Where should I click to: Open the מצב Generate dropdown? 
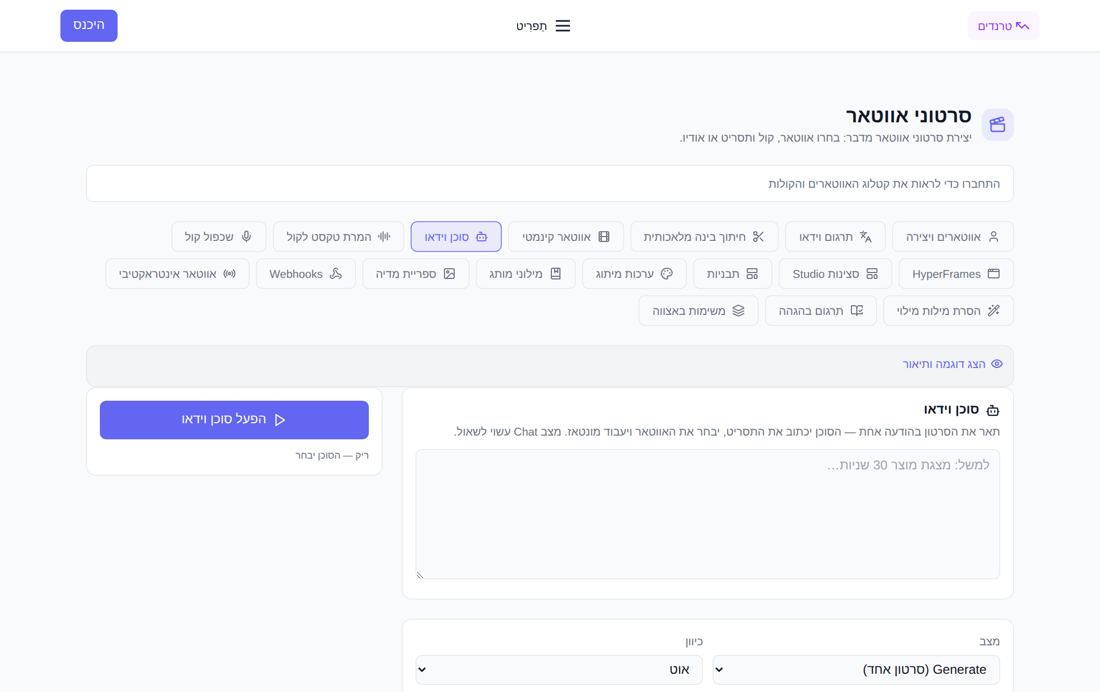[856, 669]
